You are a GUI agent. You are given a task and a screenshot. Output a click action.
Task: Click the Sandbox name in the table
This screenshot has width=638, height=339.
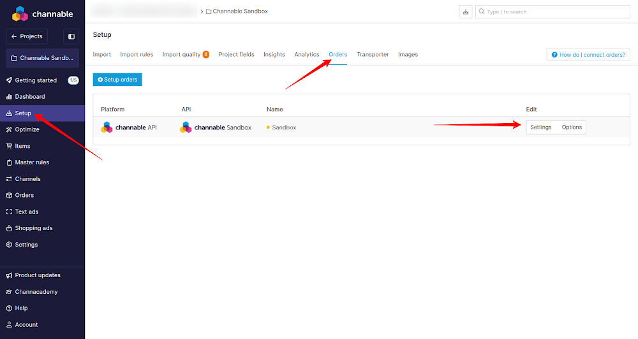[284, 127]
